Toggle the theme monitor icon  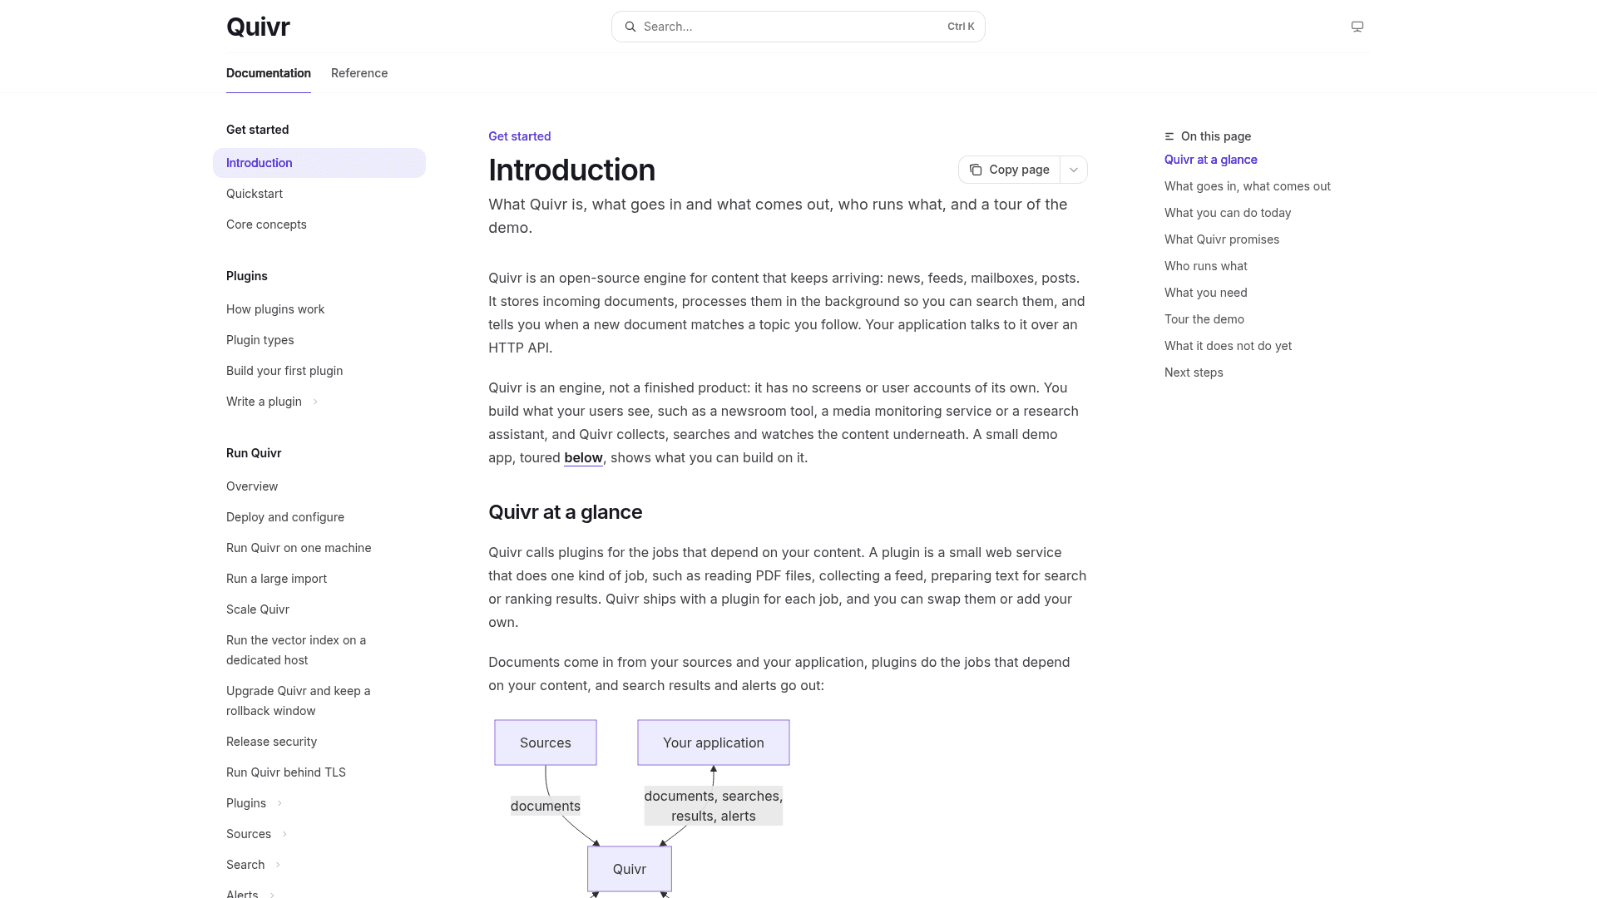click(x=1357, y=27)
